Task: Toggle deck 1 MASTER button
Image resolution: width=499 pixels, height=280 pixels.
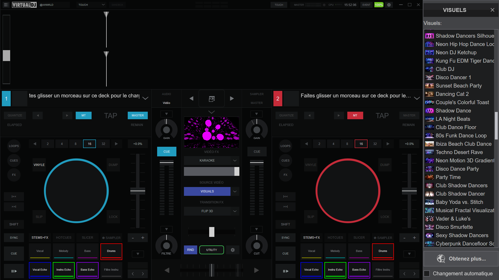Action: [x=138, y=115]
